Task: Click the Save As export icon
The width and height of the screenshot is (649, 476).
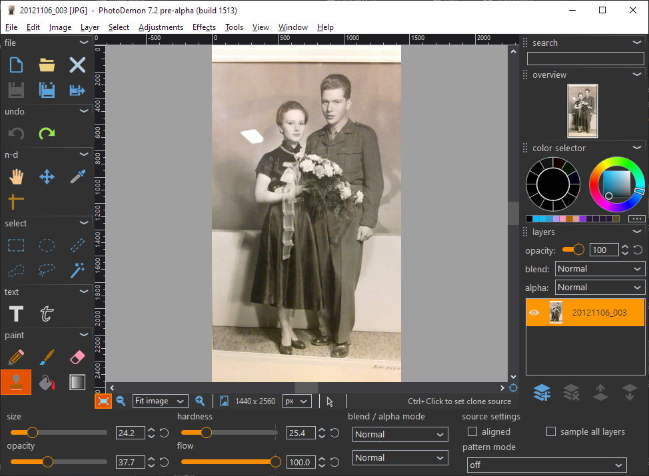Action: pyautogui.click(x=77, y=90)
